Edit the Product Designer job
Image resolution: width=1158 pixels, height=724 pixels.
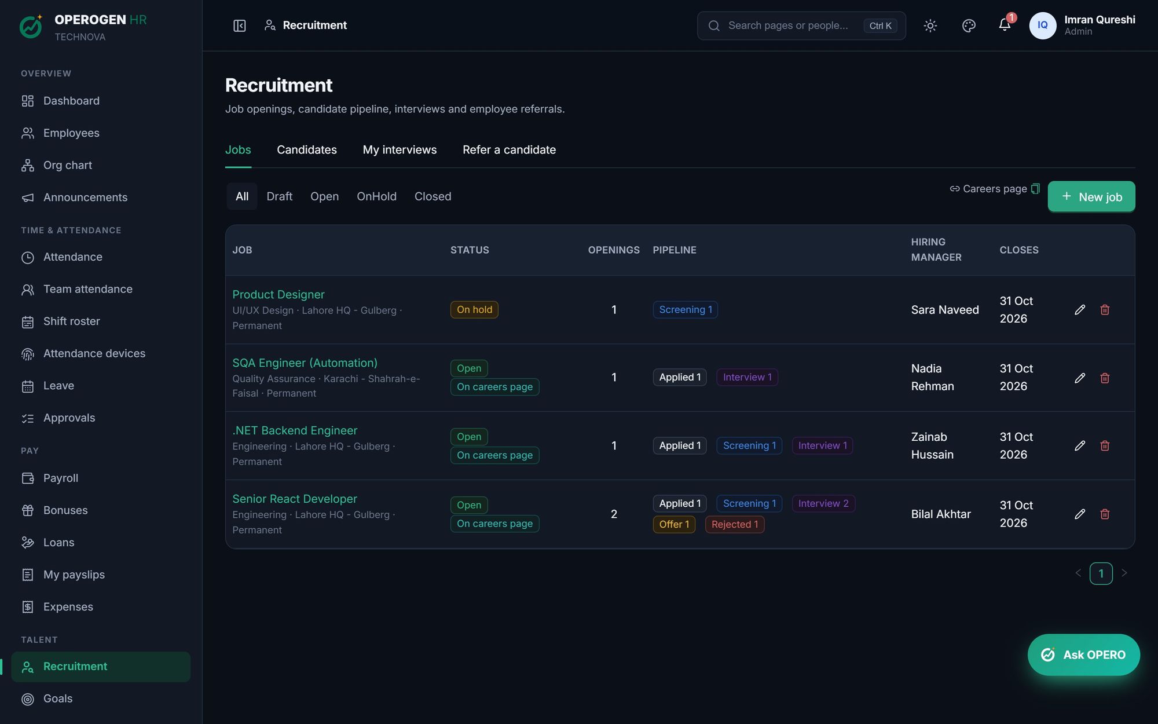tap(1079, 310)
